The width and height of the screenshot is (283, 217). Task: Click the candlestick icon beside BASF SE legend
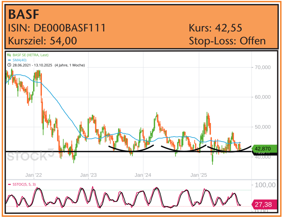(9, 55)
